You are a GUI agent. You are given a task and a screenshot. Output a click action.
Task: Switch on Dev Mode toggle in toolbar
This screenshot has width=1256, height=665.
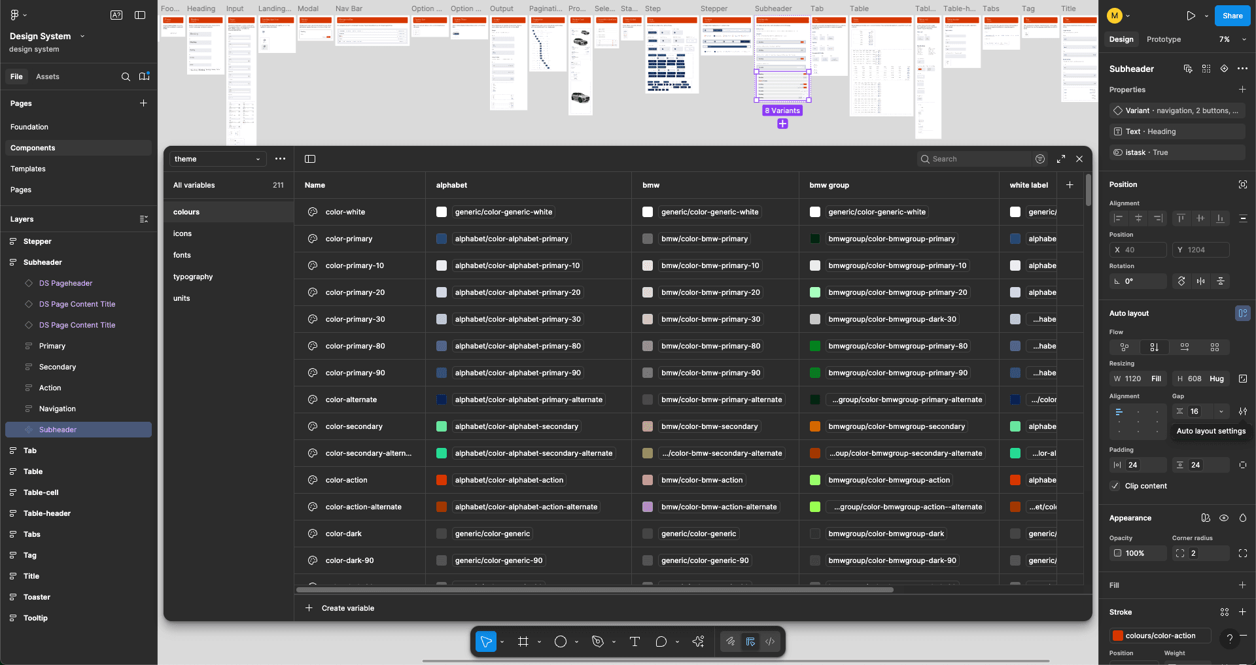tap(770, 641)
